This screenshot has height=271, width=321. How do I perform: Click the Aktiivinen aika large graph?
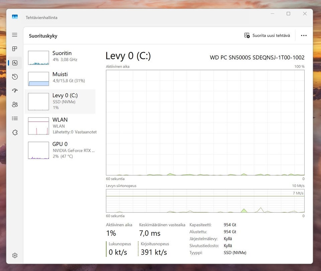coord(205,122)
